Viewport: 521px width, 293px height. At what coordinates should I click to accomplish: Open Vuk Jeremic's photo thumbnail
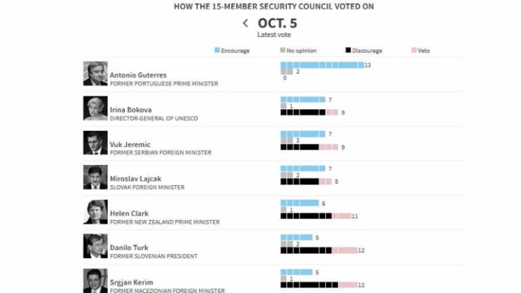coord(95,143)
